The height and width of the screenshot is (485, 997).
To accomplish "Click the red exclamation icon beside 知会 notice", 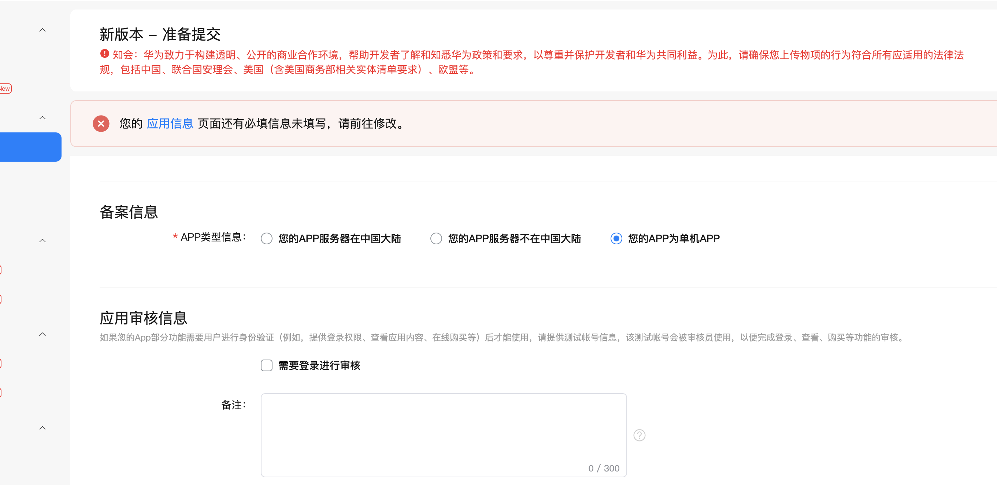I will tap(104, 54).
